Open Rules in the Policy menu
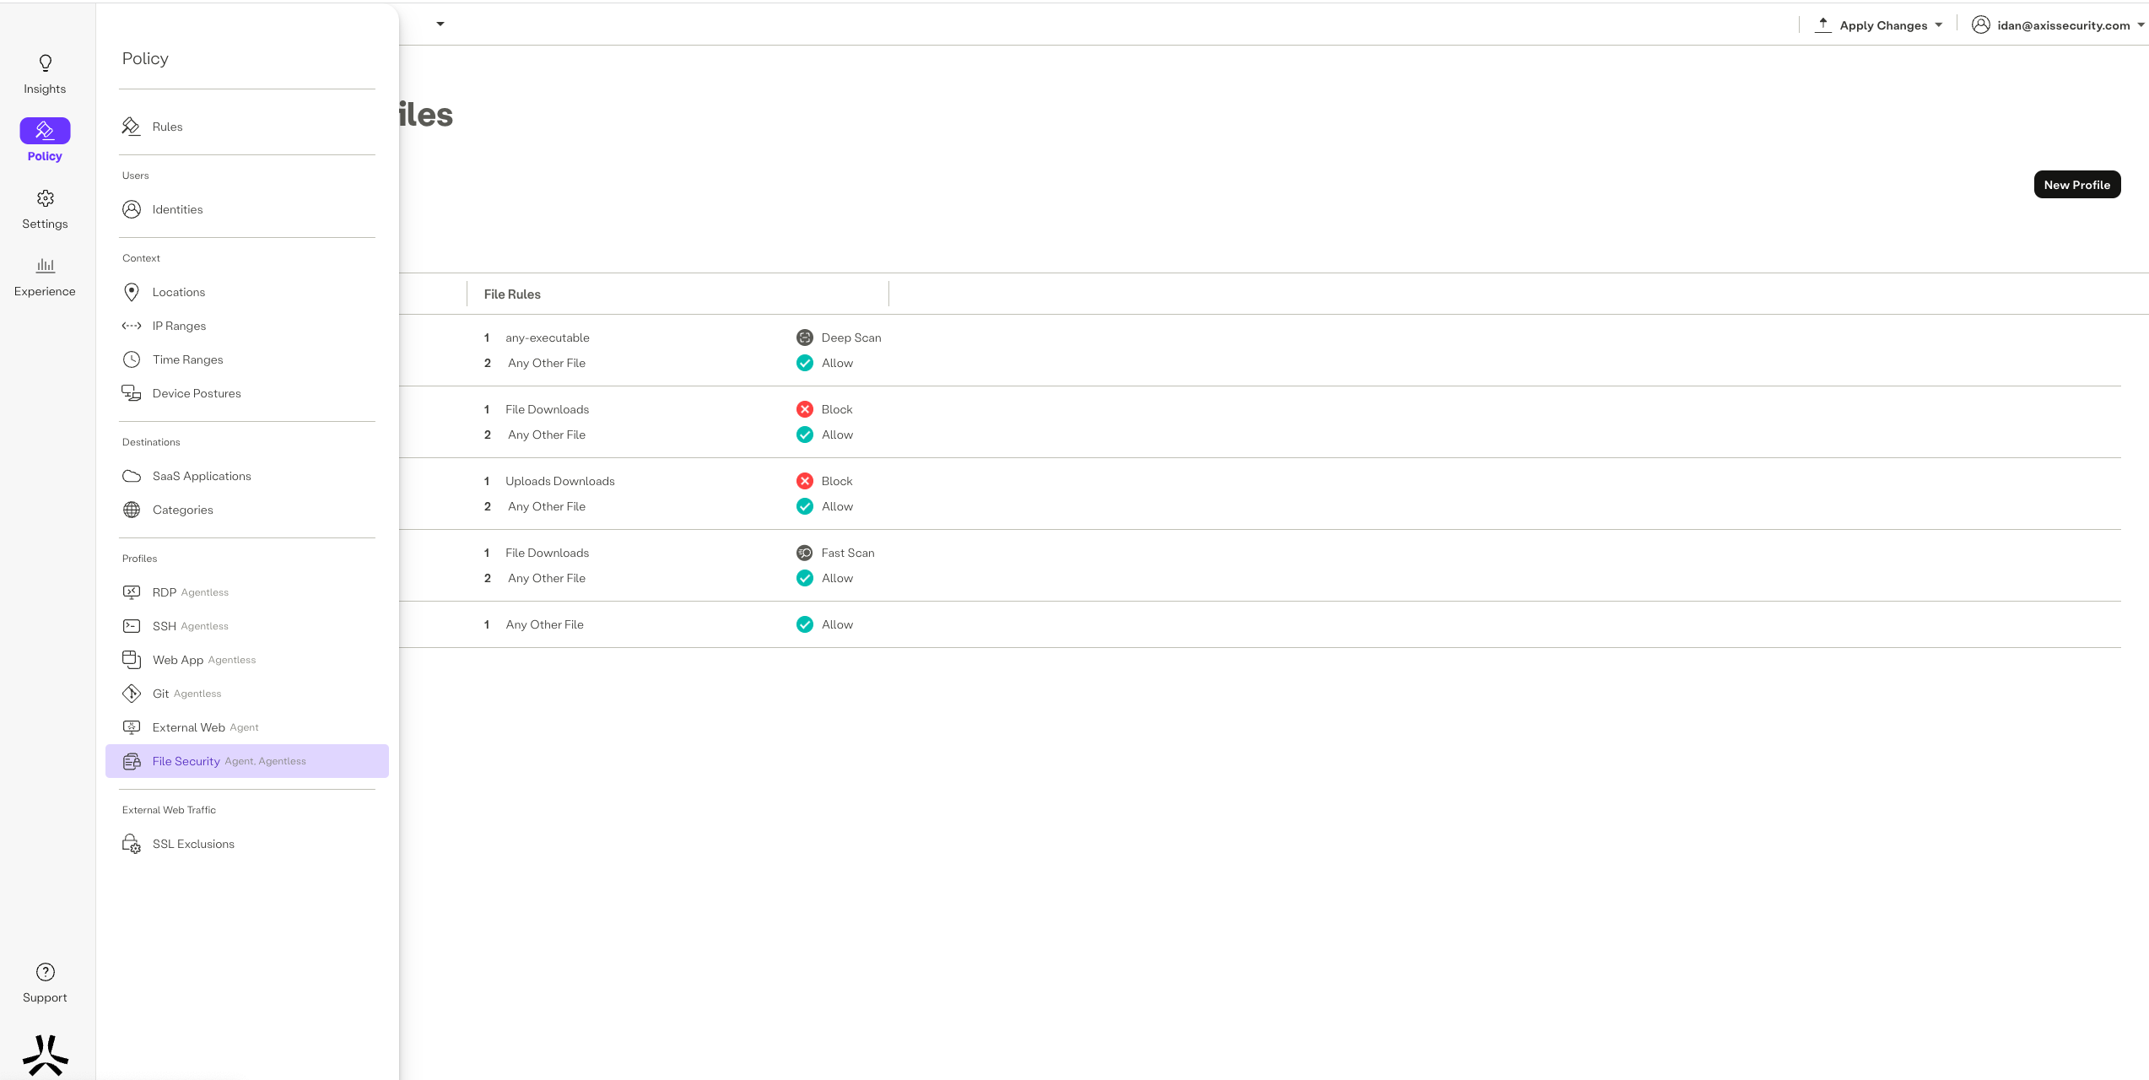The height and width of the screenshot is (1080, 2149). pos(167,127)
